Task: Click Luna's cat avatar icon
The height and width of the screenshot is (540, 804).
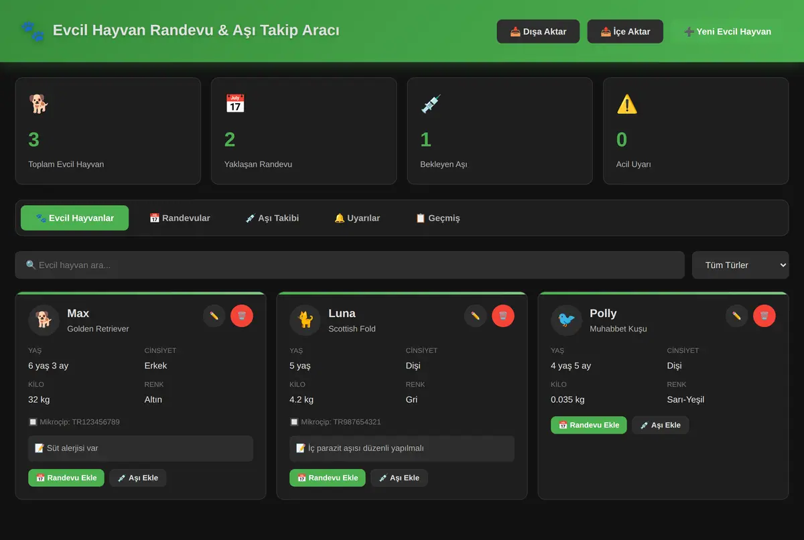Action: point(306,320)
